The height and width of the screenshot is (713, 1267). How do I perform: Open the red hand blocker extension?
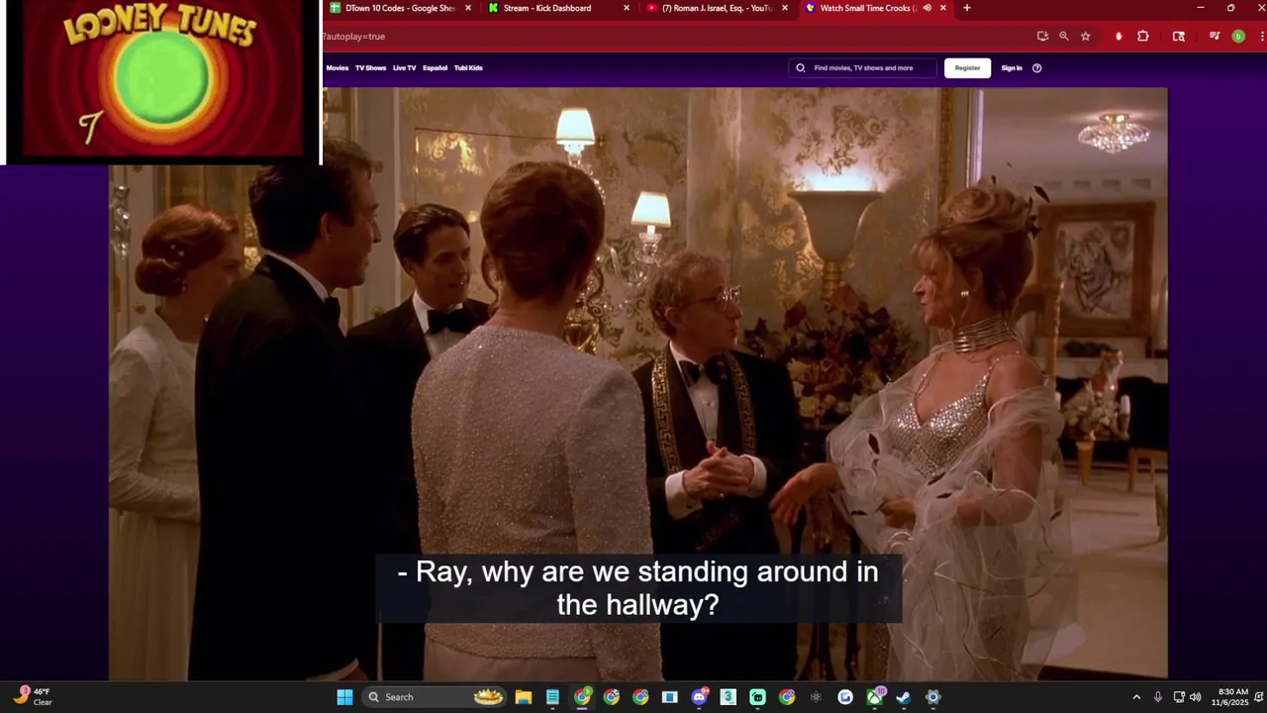click(1119, 36)
